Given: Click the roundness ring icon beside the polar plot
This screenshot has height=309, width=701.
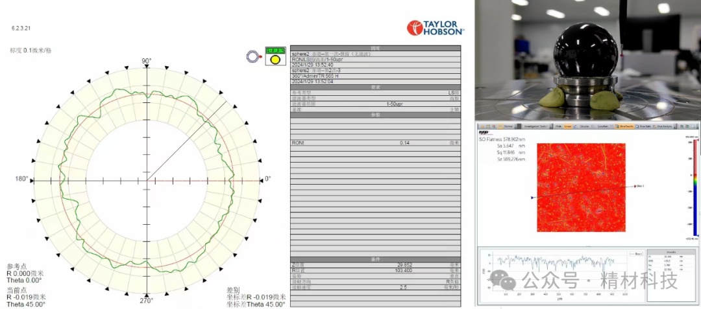Looking at the screenshot, I should 252,57.
